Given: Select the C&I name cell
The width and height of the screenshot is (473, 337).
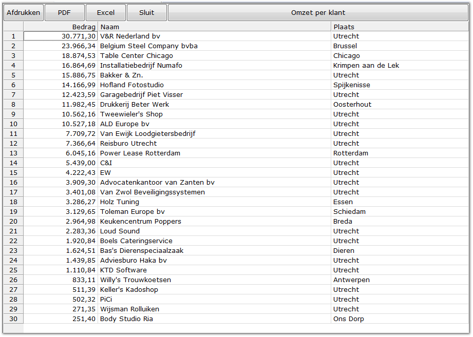Looking at the screenshot, I should click(215, 163).
